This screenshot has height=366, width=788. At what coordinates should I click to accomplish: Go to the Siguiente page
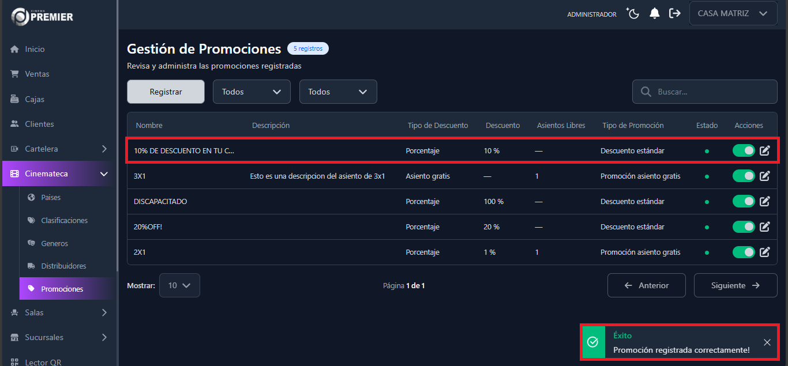(735, 285)
